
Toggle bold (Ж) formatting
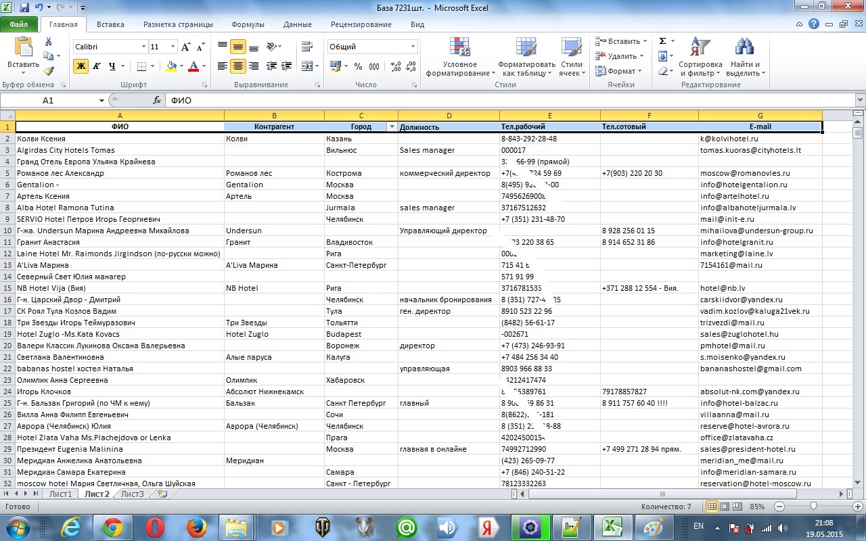[x=81, y=66]
